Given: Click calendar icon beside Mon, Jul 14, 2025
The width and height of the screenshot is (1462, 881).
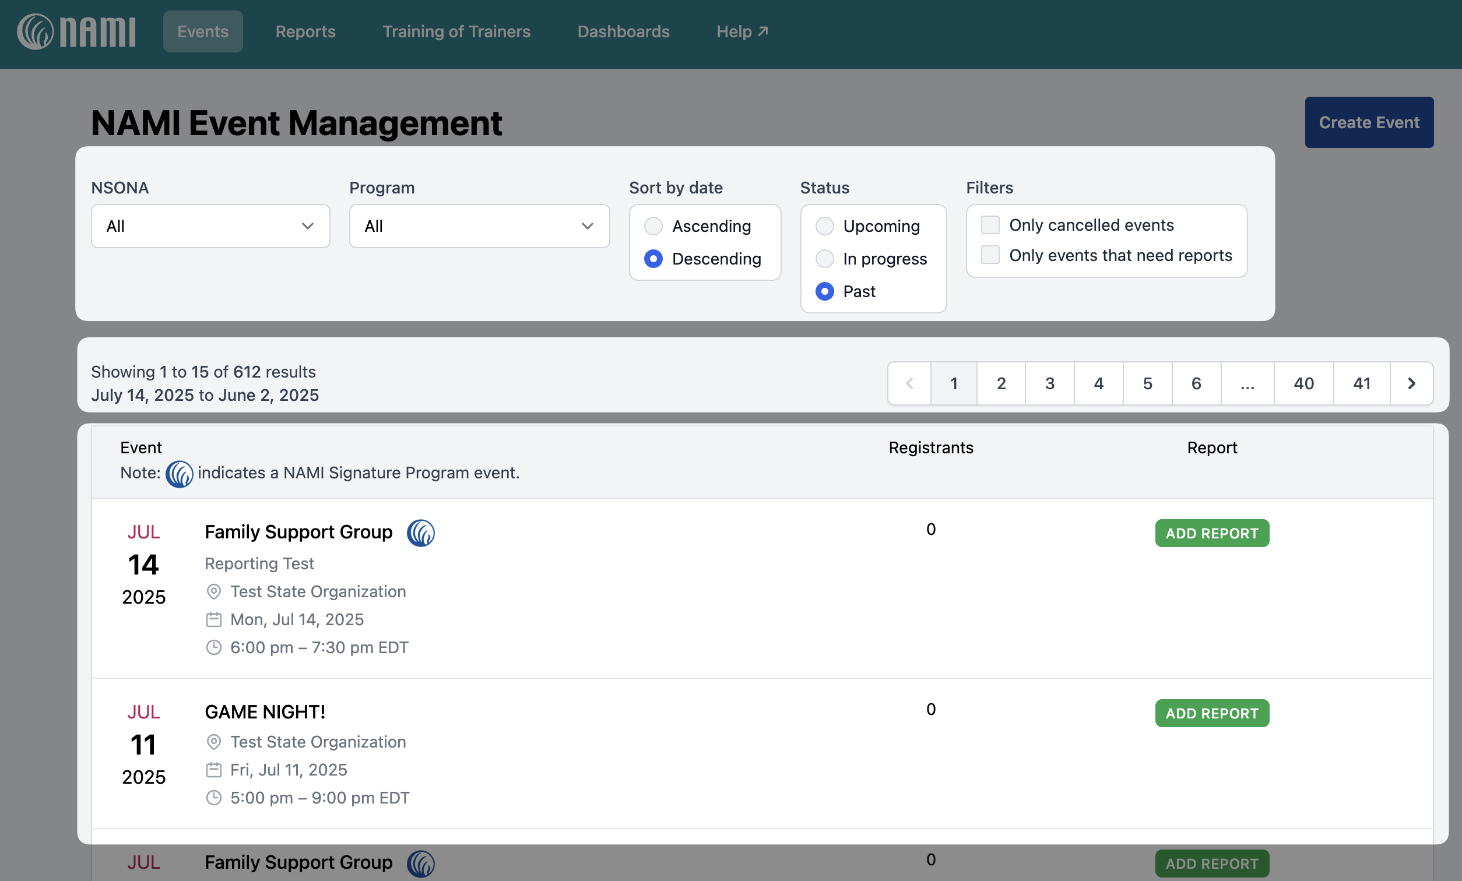Looking at the screenshot, I should [213, 619].
